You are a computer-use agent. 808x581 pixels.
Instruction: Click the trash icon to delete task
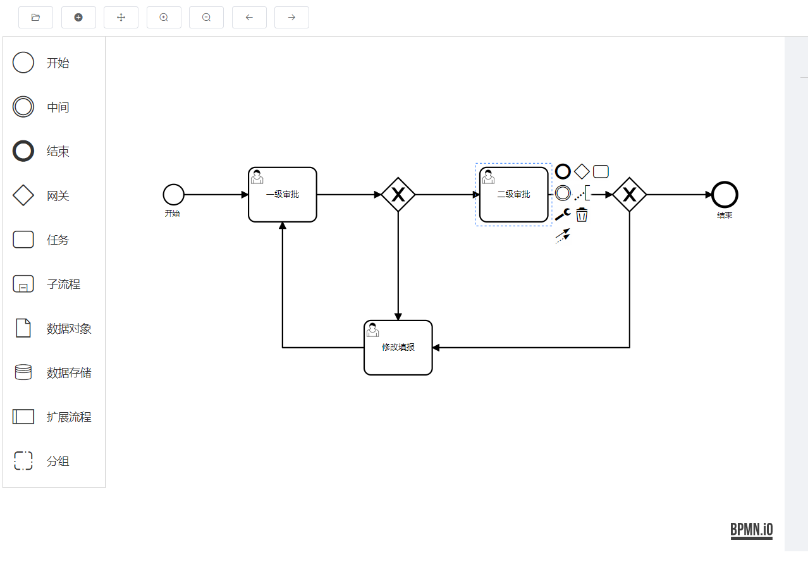(x=582, y=215)
